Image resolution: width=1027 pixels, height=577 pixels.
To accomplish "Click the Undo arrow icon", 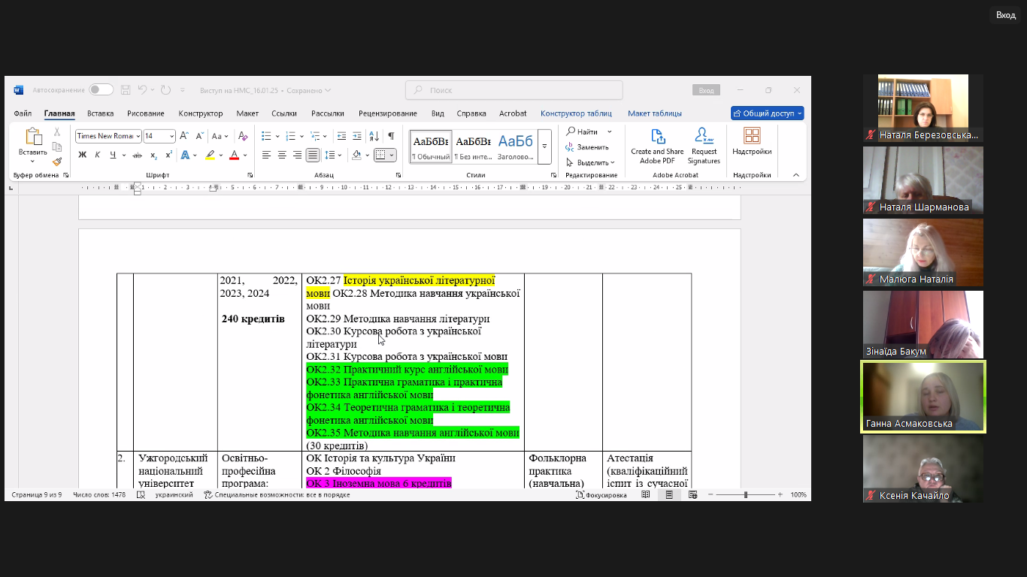I will (142, 90).
